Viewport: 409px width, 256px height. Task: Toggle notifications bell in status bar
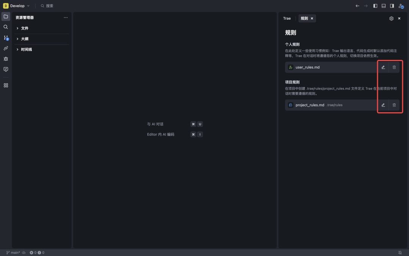[400, 253]
